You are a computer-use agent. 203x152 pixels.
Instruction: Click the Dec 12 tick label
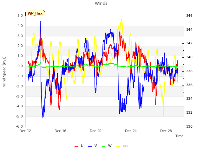click(25, 131)
